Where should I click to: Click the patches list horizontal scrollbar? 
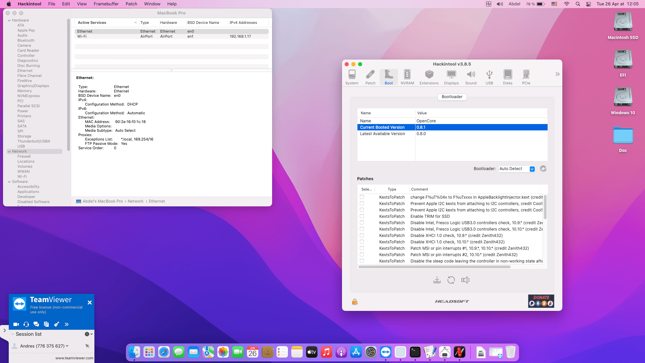click(434, 267)
